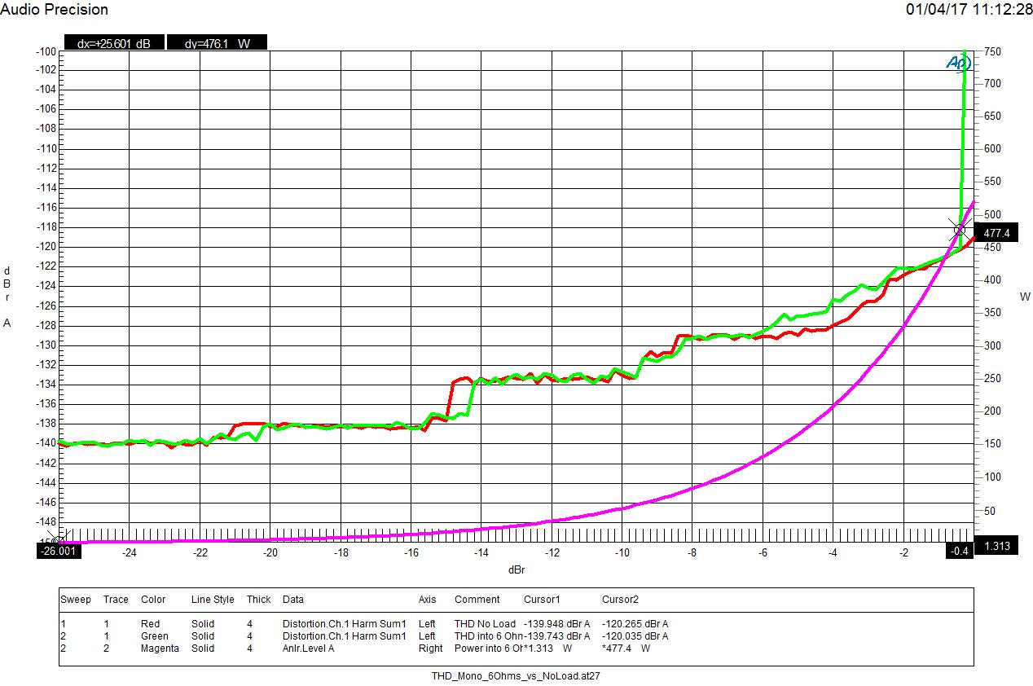The height and width of the screenshot is (686, 1033).
Task: Select the Red trace color cell in legend
Action: point(150,624)
